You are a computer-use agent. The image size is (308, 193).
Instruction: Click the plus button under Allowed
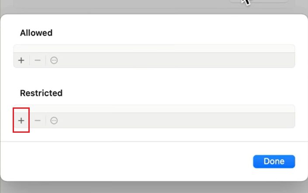click(x=21, y=60)
